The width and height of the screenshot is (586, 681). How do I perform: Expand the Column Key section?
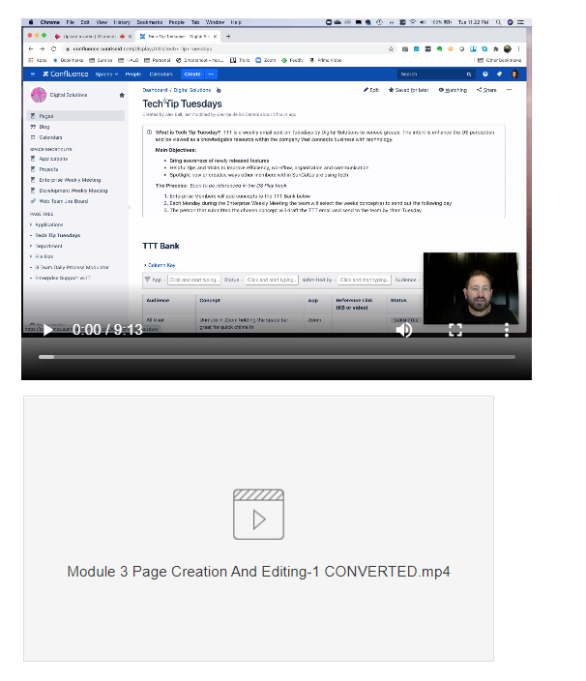click(160, 265)
